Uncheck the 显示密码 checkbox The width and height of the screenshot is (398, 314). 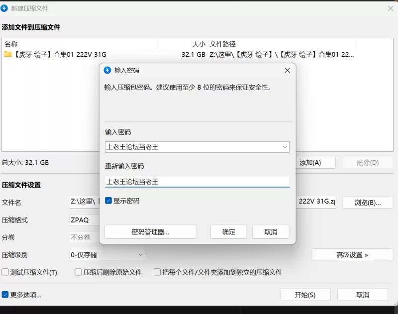108,201
